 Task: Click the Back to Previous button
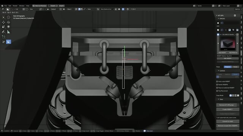point(39,6)
